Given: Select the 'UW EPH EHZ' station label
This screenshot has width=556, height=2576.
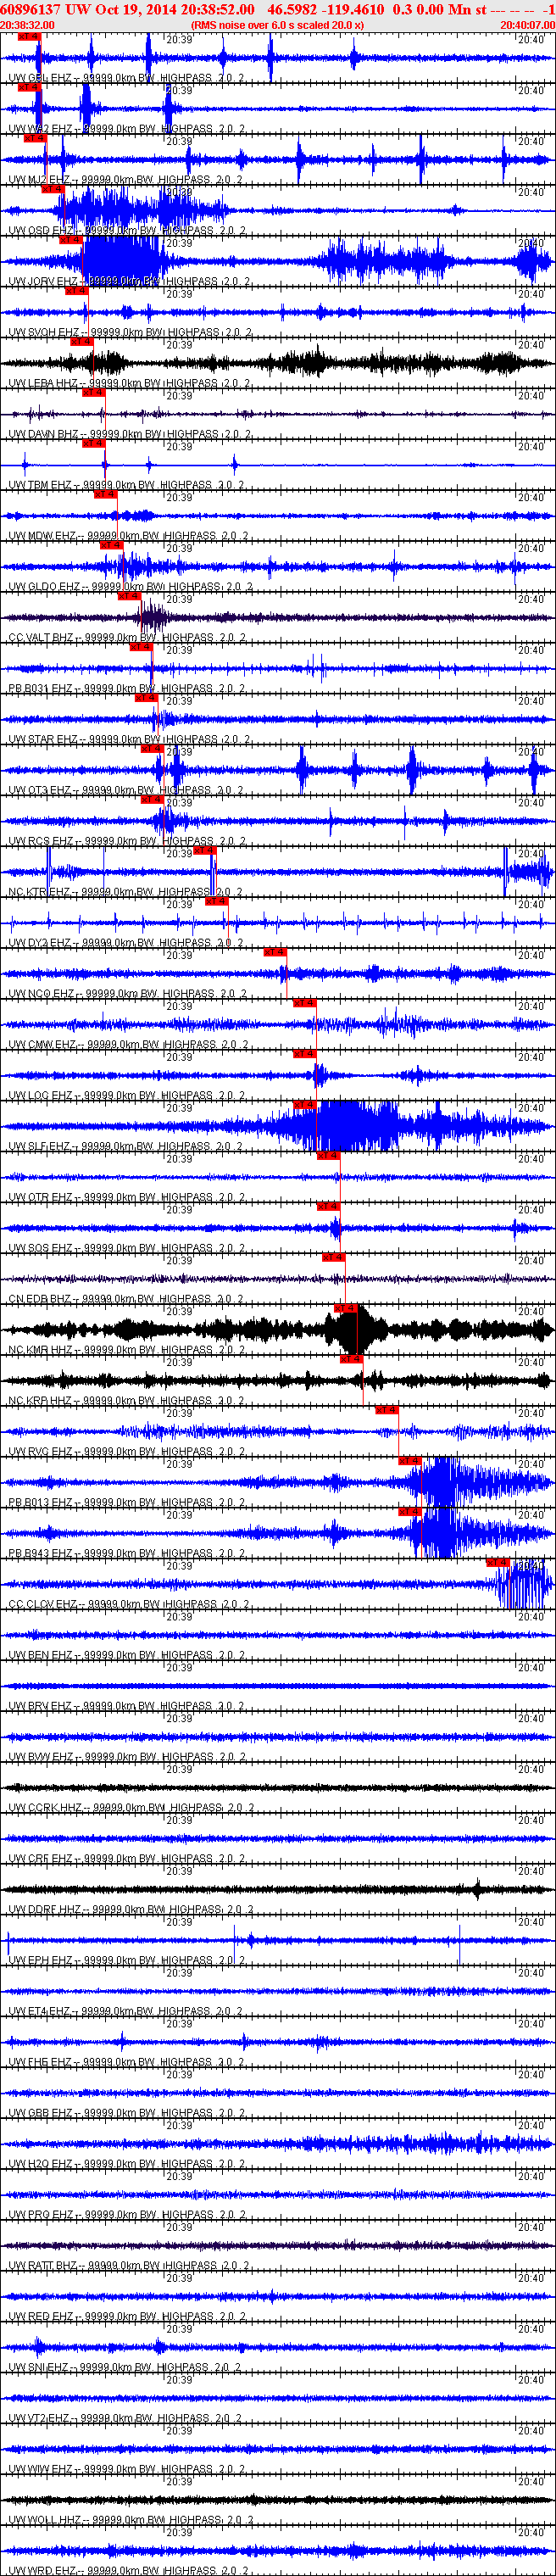Looking at the screenshot, I should pos(41,1960).
